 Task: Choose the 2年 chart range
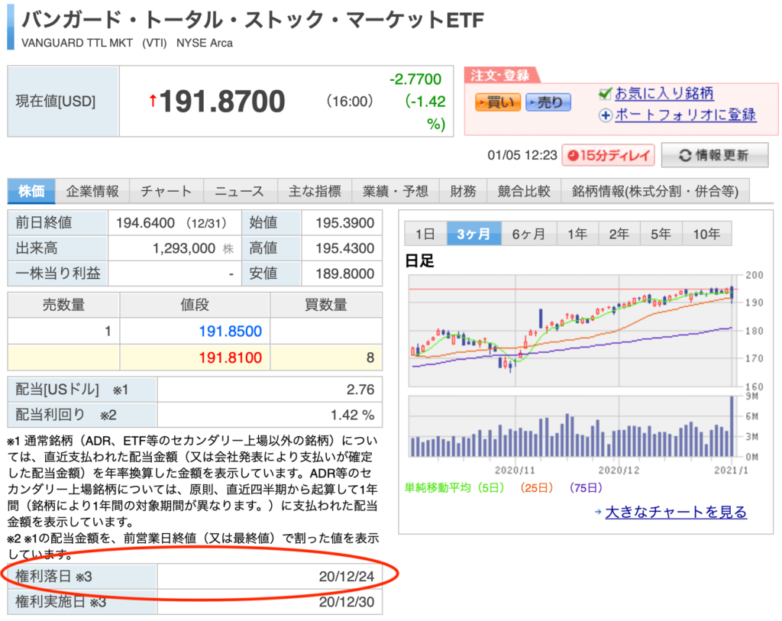pyautogui.click(x=619, y=234)
